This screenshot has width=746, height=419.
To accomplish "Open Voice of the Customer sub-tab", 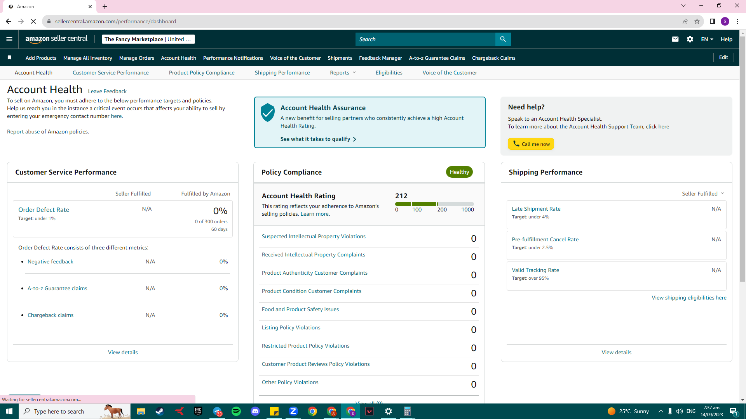I will [450, 73].
